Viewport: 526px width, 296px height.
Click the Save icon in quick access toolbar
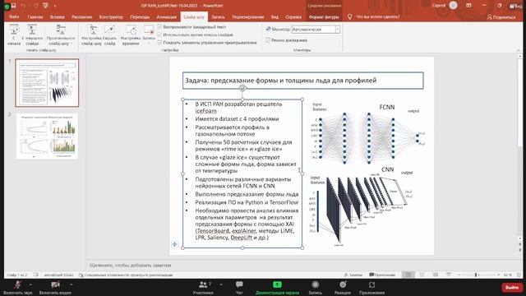13,6
